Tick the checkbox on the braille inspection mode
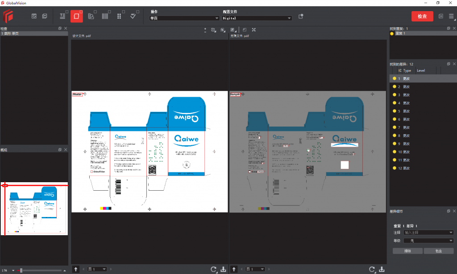 coord(123,12)
